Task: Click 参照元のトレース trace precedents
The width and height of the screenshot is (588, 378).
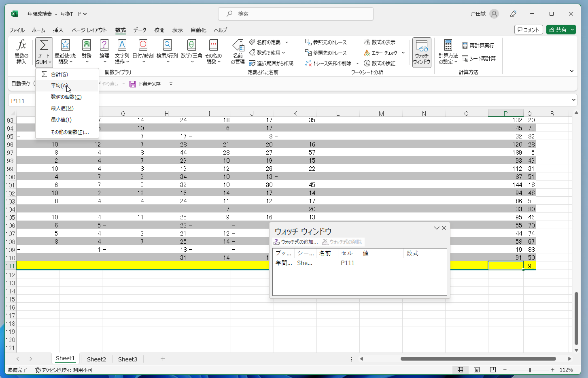Action: 326,42
